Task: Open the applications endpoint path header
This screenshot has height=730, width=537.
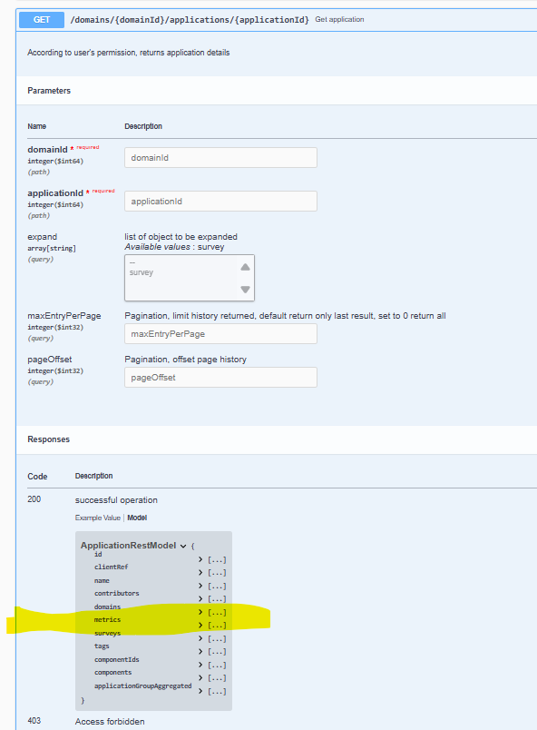Action: coord(190,20)
